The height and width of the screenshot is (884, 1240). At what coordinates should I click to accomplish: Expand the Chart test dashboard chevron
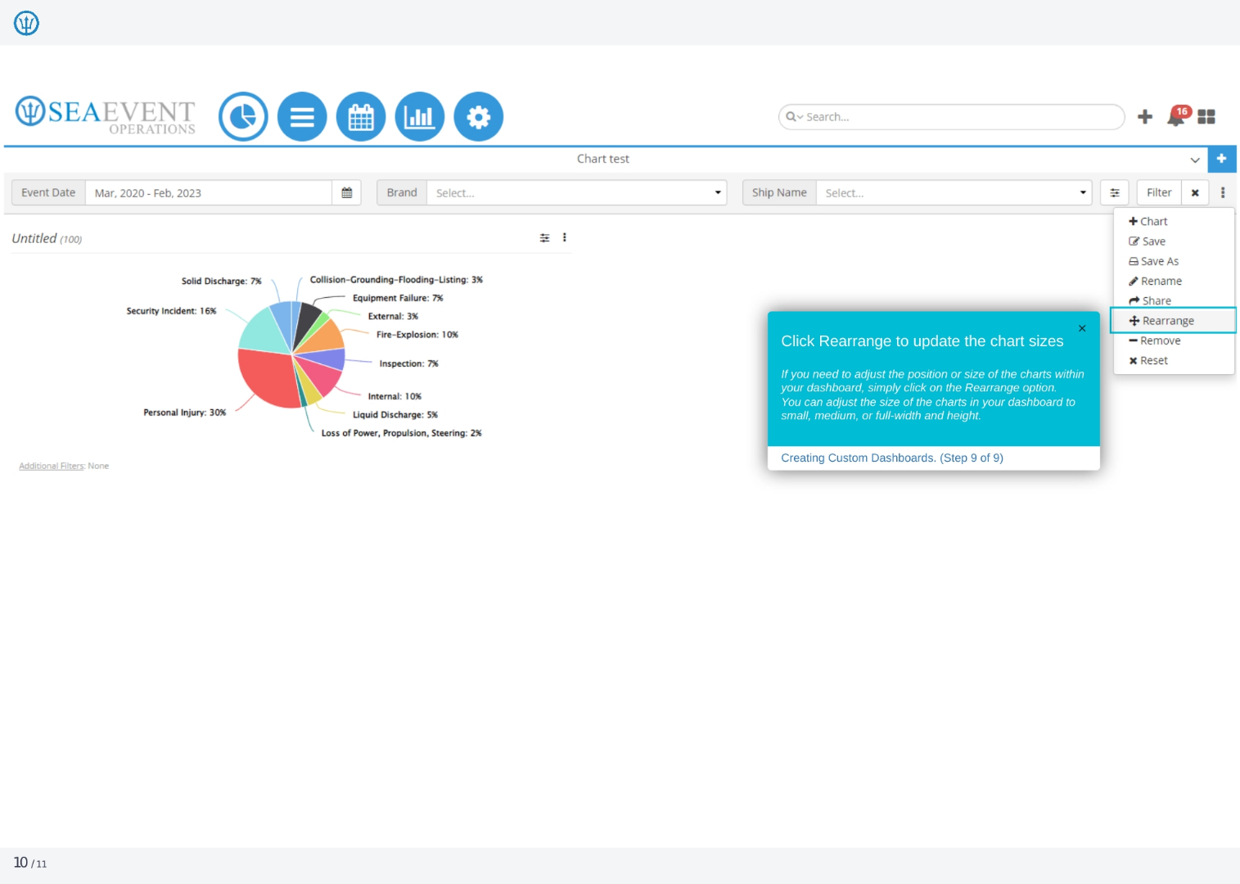pos(1195,160)
